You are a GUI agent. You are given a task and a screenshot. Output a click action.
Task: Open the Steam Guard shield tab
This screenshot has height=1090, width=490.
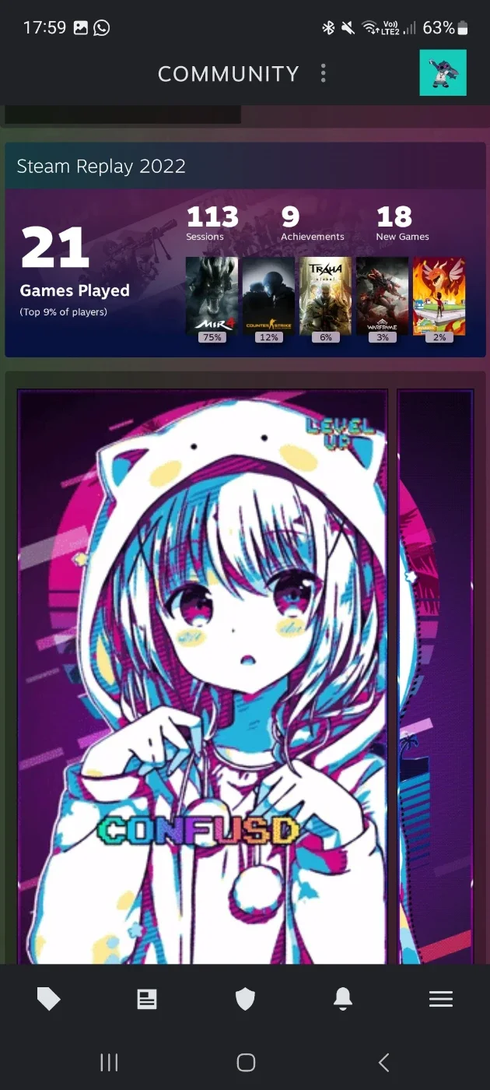(x=245, y=999)
